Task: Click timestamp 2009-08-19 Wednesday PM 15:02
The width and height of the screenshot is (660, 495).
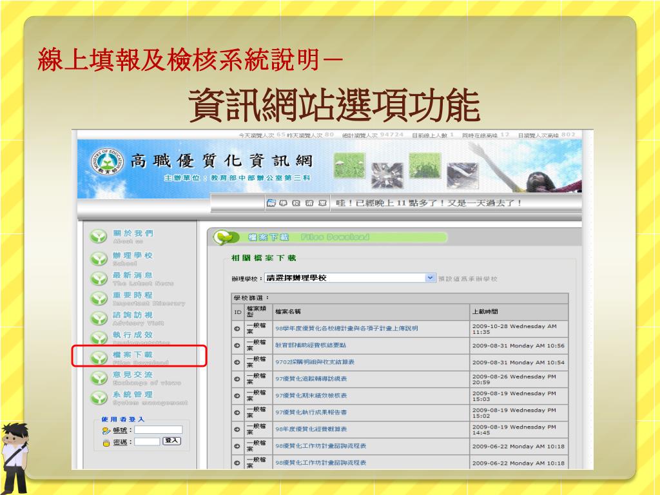Action: 514,413
